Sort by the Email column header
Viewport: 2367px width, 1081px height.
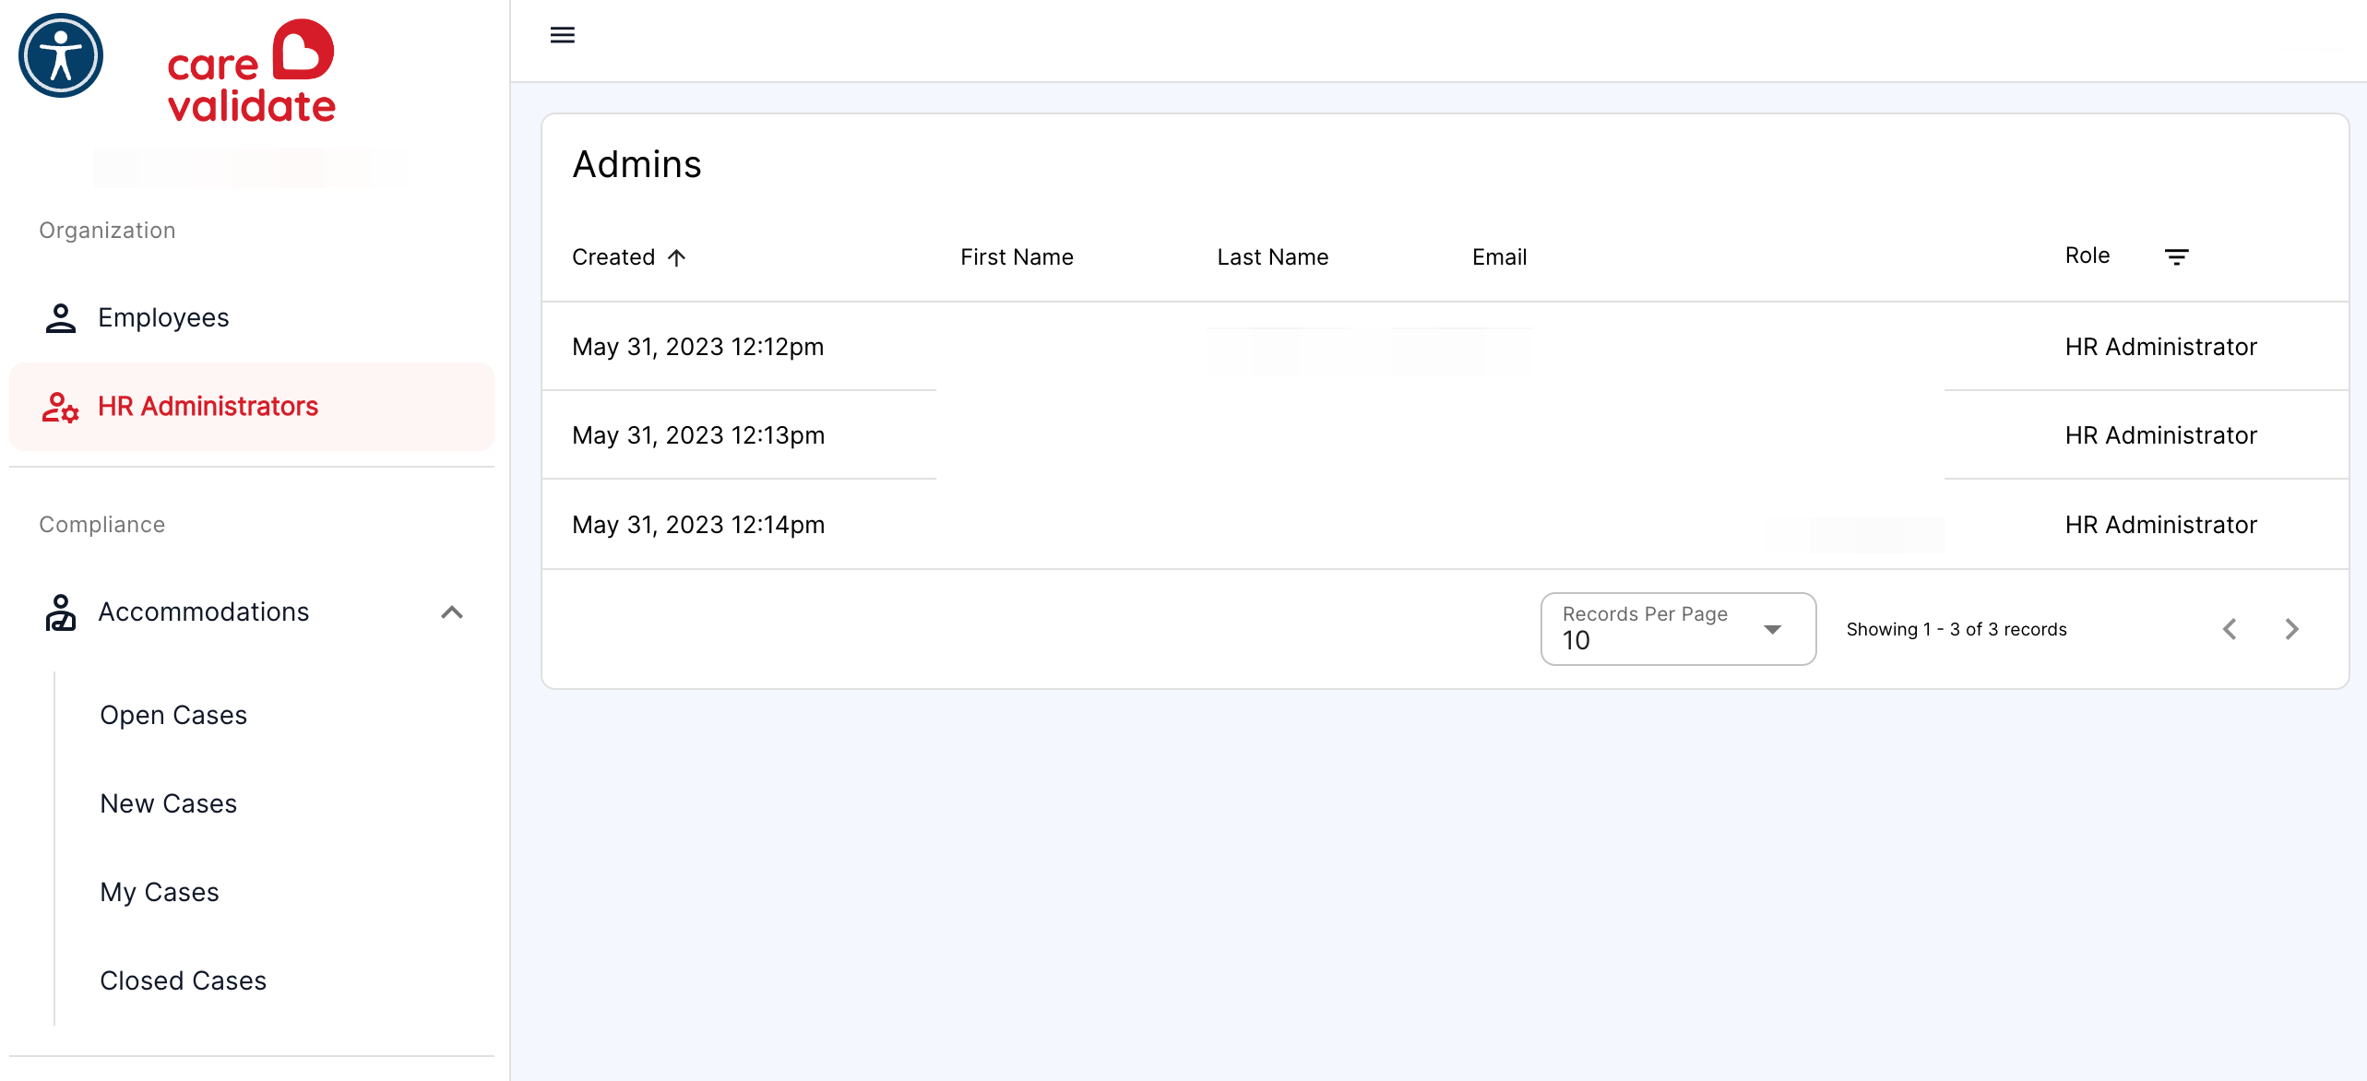(1500, 257)
